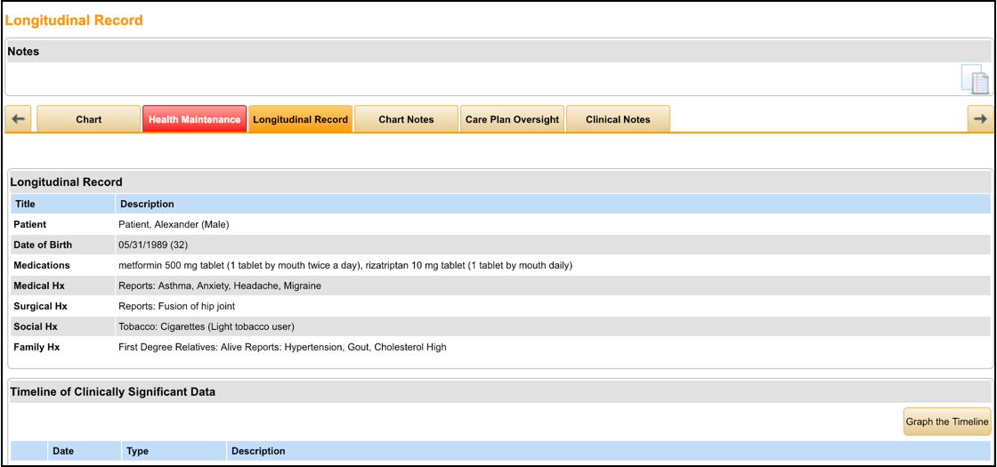Select the Longitudinal Record tab
The width and height of the screenshot is (997, 467).
point(300,119)
